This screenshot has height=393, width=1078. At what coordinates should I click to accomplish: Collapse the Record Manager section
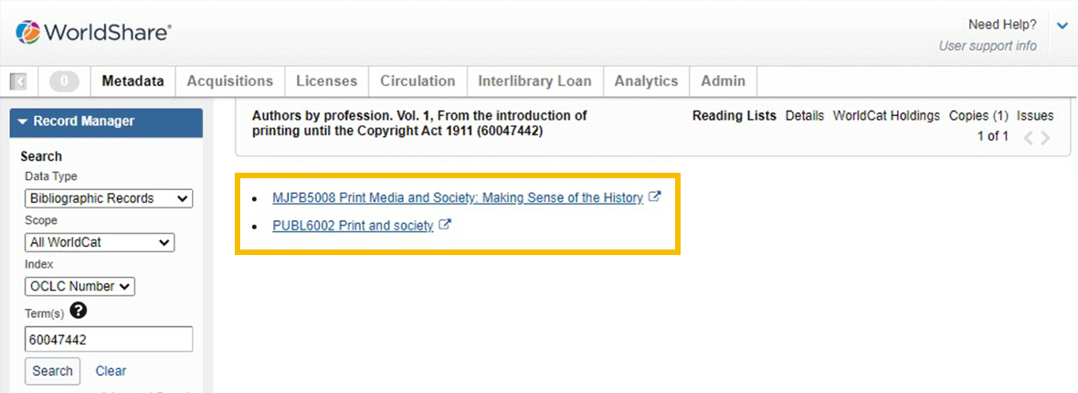point(106,122)
